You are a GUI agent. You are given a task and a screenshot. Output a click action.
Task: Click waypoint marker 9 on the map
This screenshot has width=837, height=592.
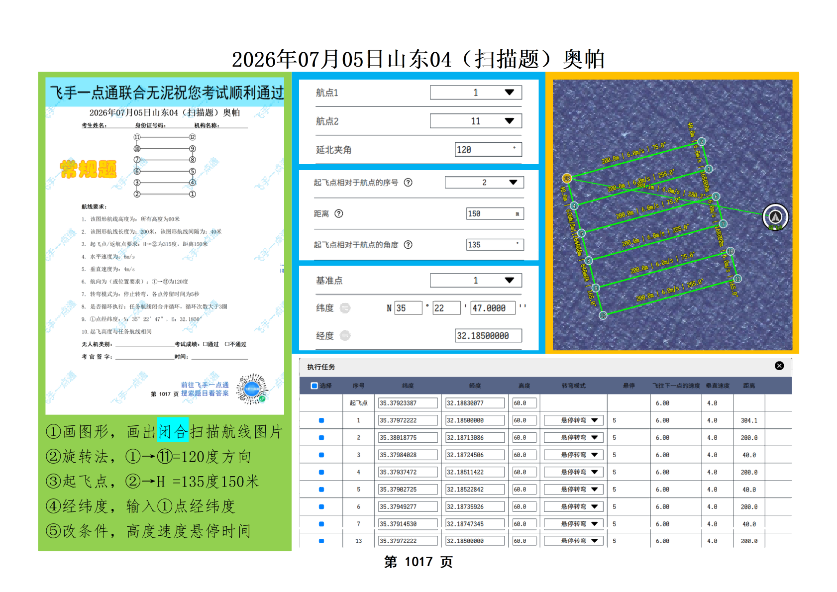click(596, 288)
